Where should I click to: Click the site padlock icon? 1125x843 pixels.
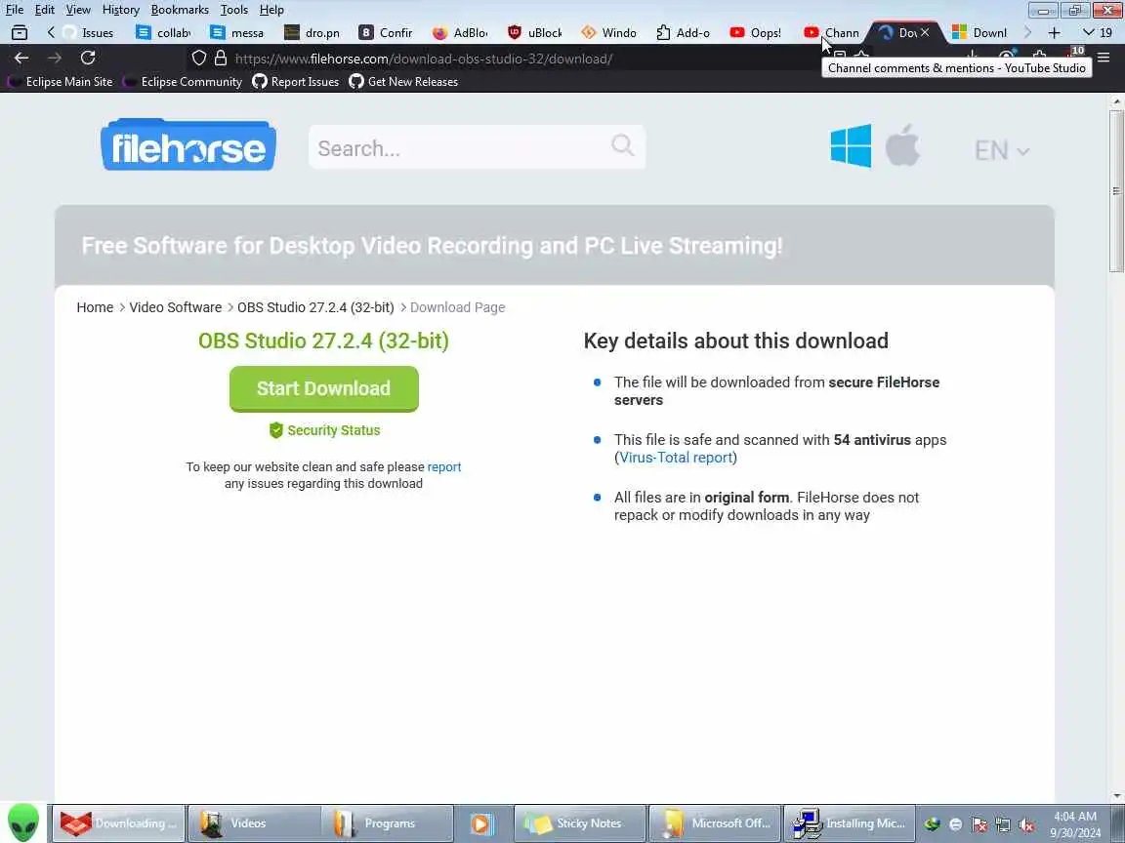pyautogui.click(x=221, y=59)
